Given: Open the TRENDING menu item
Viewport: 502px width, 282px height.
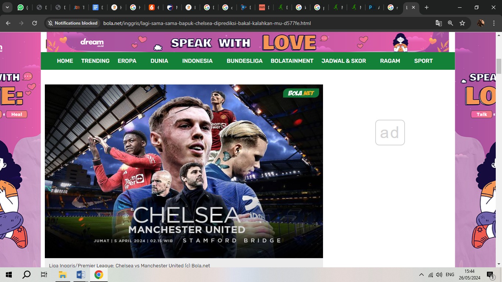Looking at the screenshot, I should (x=95, y=61).
